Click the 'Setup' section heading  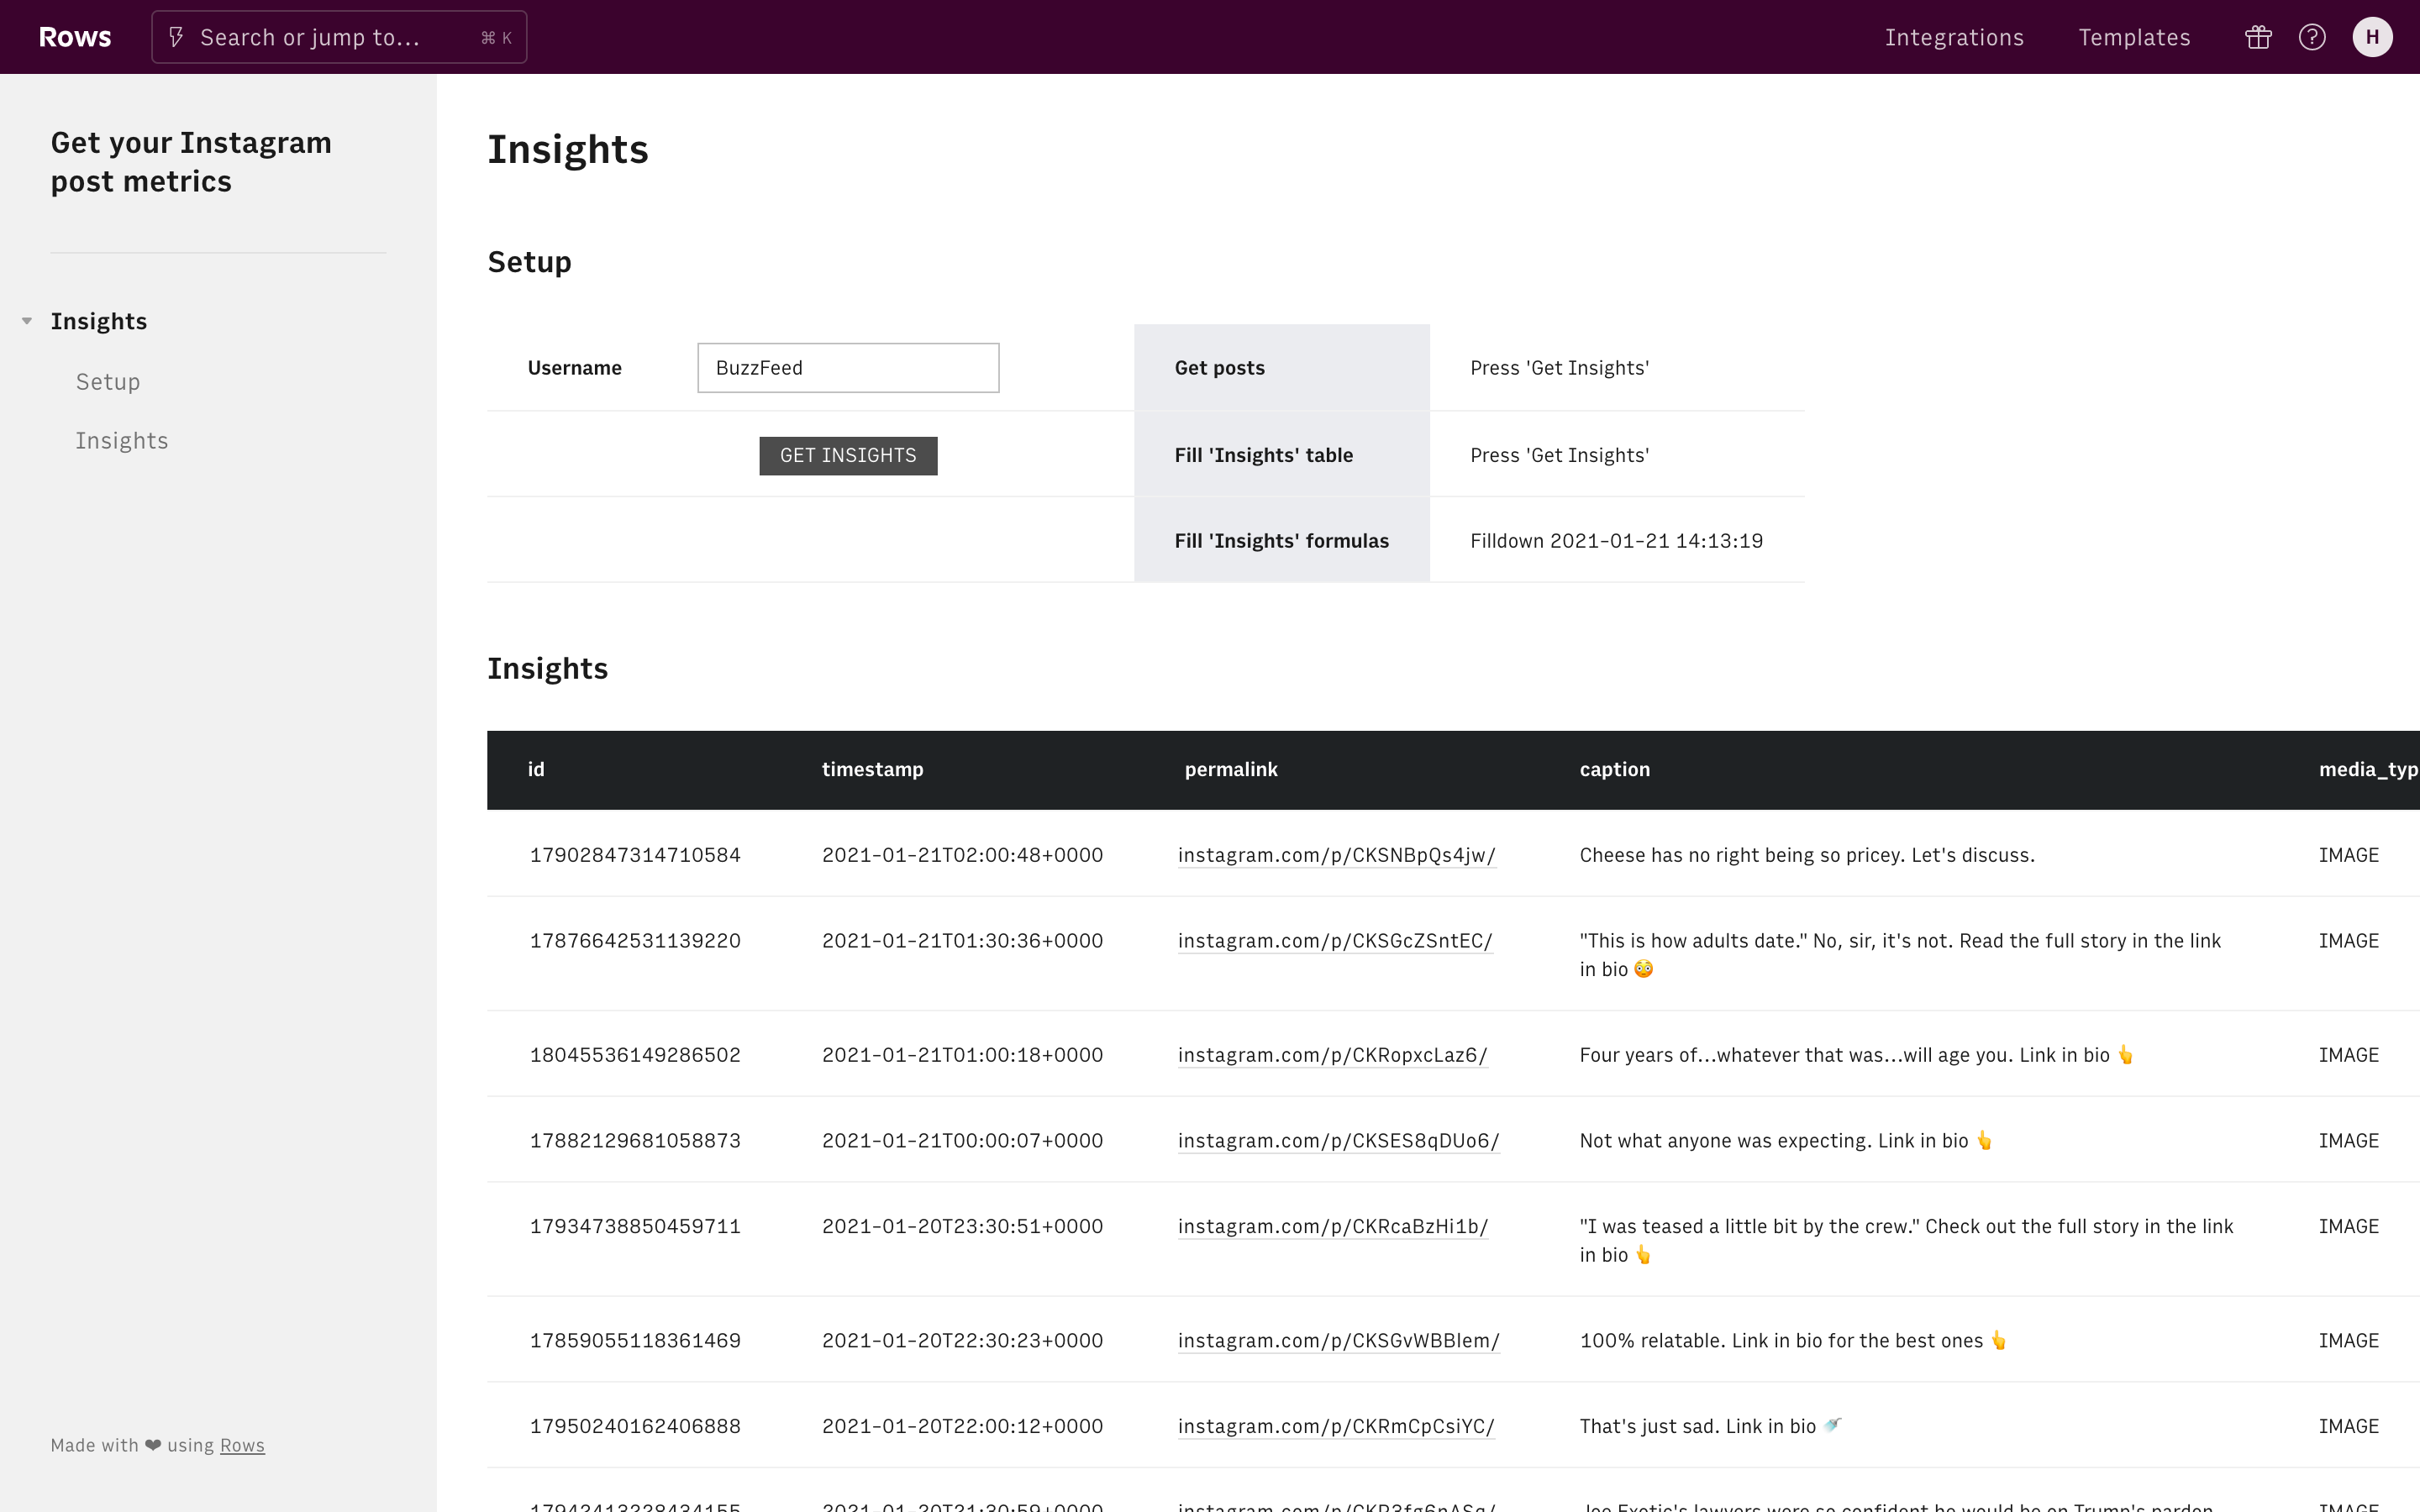[529, 261]
